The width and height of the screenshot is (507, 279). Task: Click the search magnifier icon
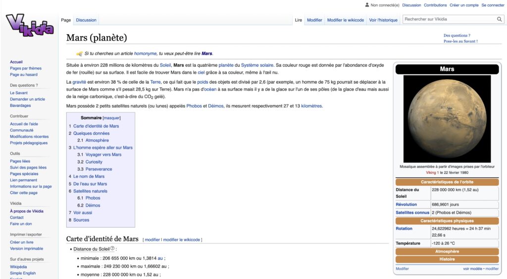(500, 19)
